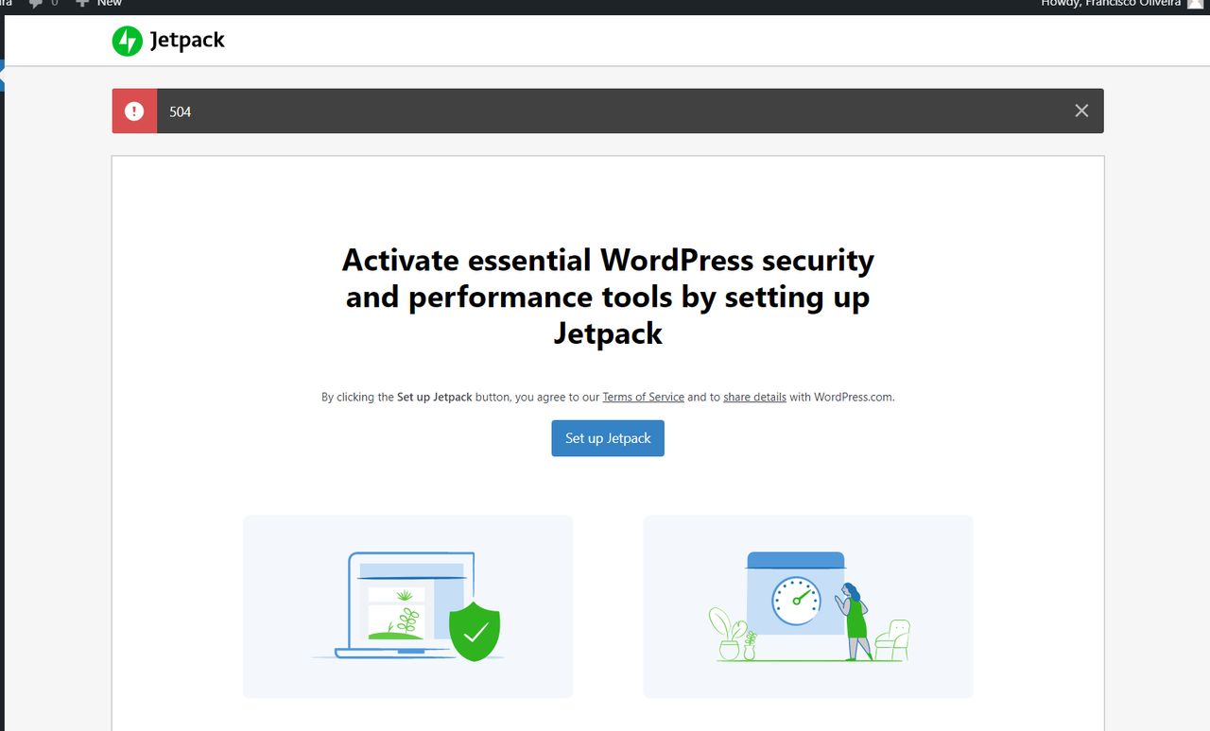Open the Howdy, Francisco Oliveira account menu
This screenshot has width=1210, height=731.
click(1121, 4)
